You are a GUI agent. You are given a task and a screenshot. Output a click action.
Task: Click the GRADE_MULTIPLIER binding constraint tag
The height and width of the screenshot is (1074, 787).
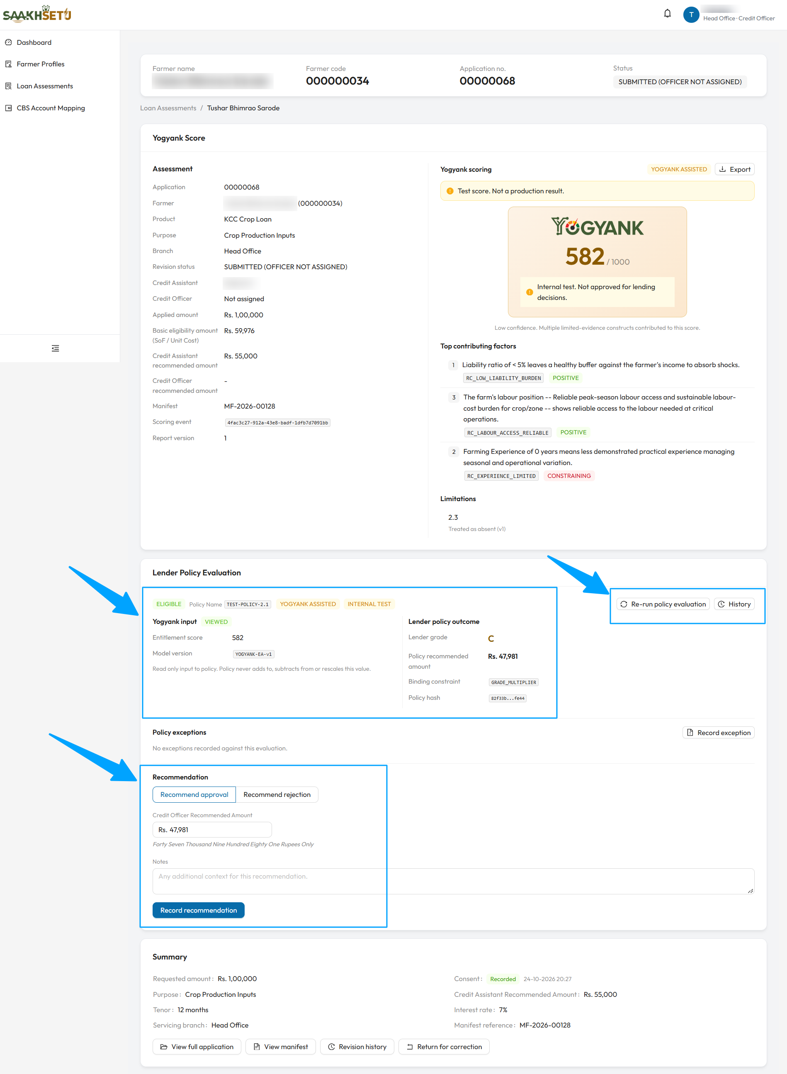click(514, 682)
